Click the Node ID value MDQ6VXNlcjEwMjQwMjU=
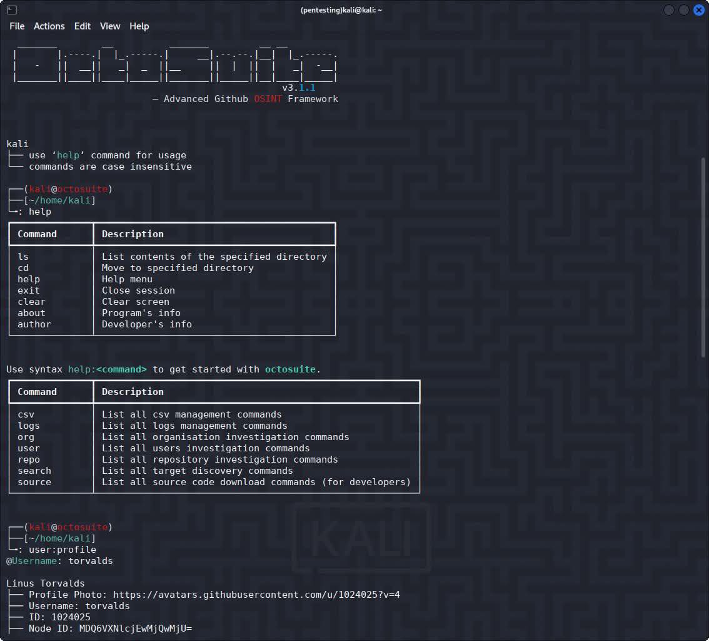The width and height of the screenshot is (709, 641). (136, 628)
